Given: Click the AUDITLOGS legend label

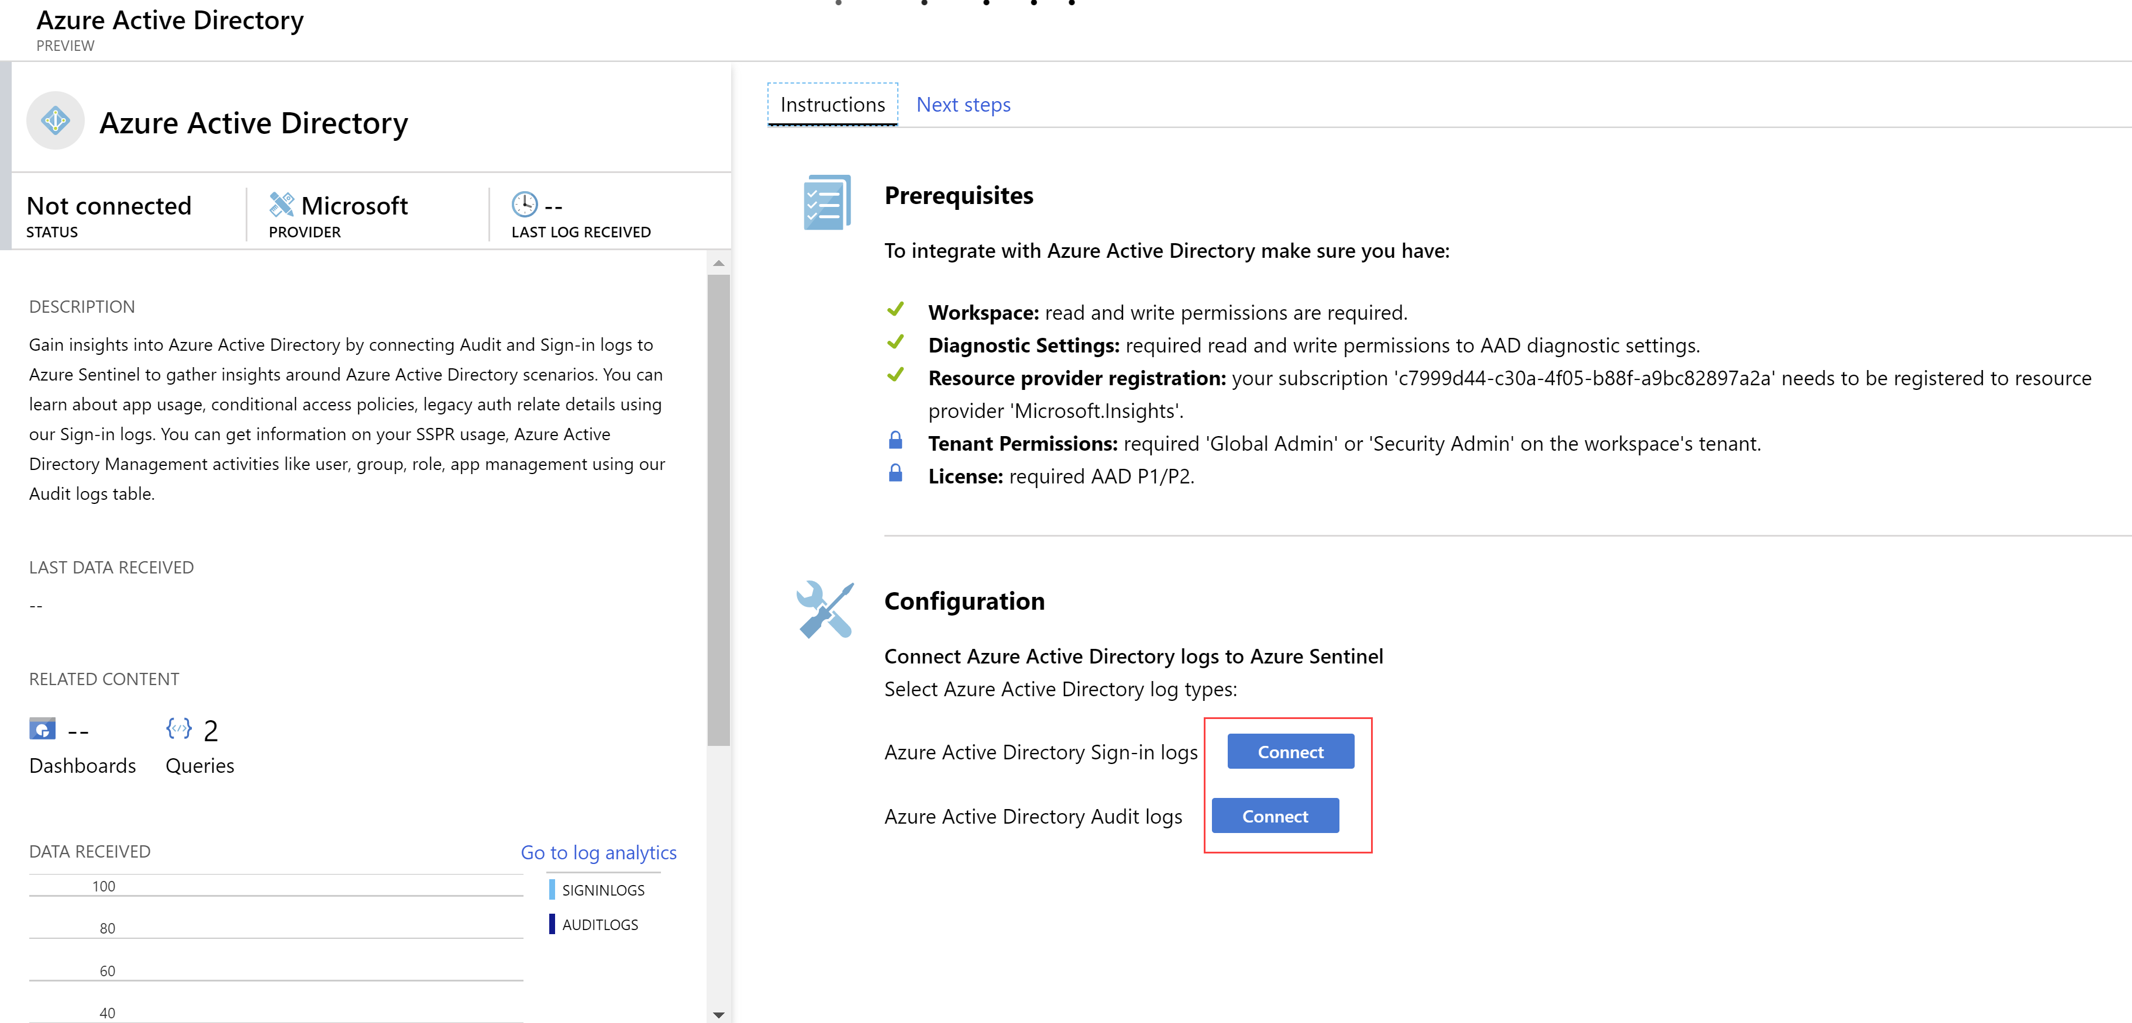Looking at the screenshot, I should 600,925.
